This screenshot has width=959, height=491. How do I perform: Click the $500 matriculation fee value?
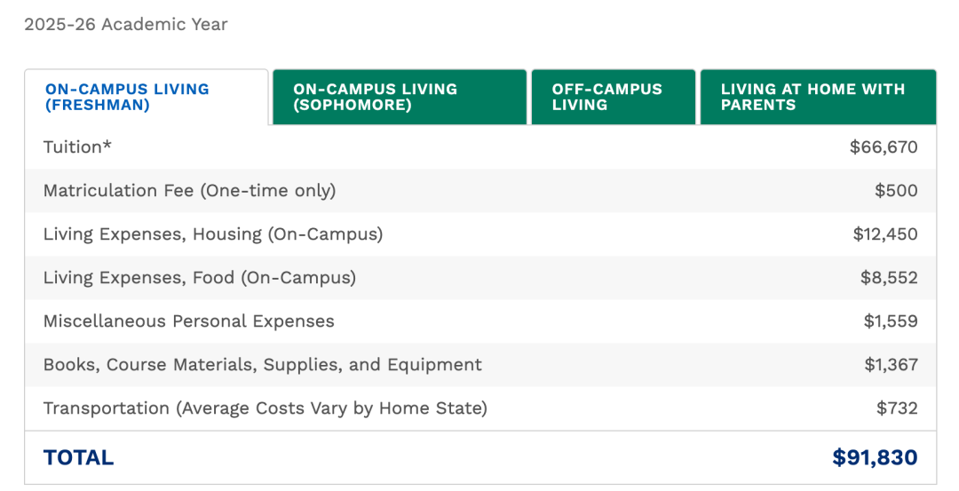click(x=896, y=191)
